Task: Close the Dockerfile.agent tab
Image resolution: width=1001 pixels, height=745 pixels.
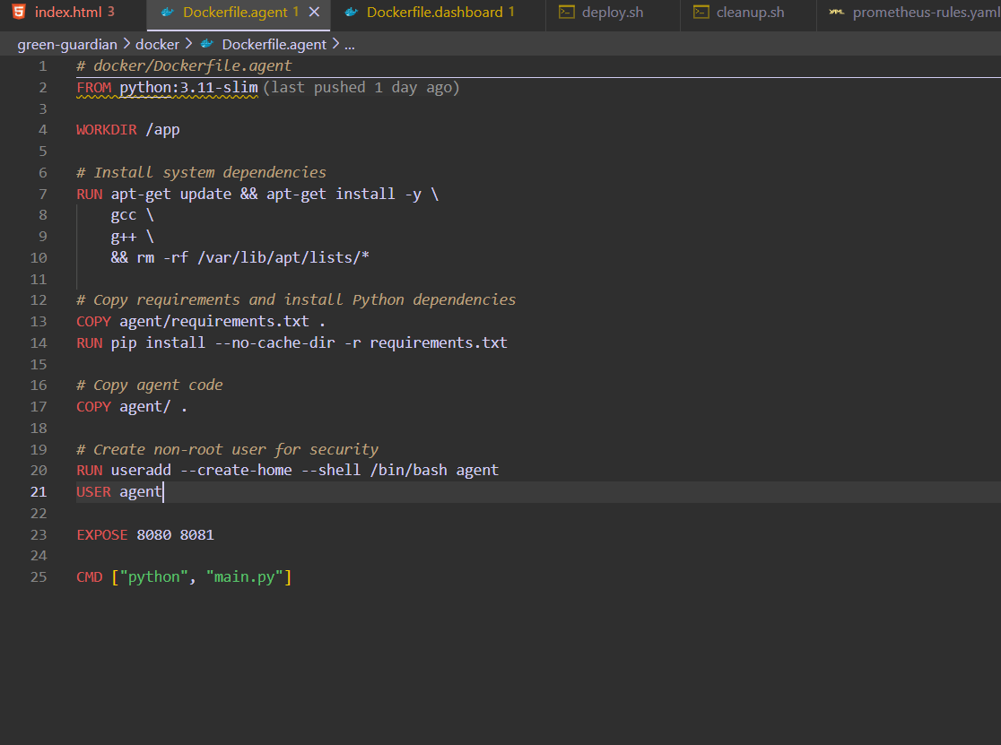Action: point(314,13)
